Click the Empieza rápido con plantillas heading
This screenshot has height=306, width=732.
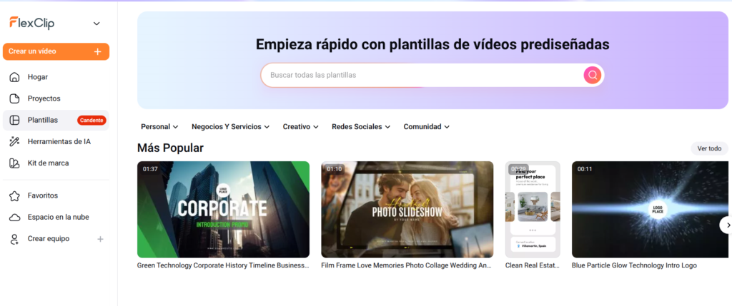tap(432, 44)
